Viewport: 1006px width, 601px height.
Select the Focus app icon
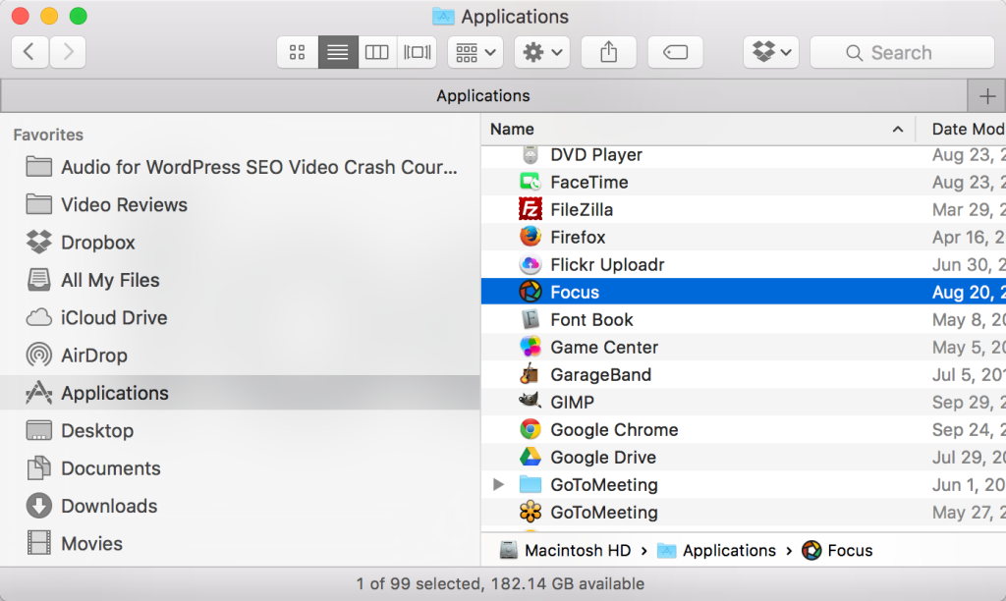tap(530, 292)
